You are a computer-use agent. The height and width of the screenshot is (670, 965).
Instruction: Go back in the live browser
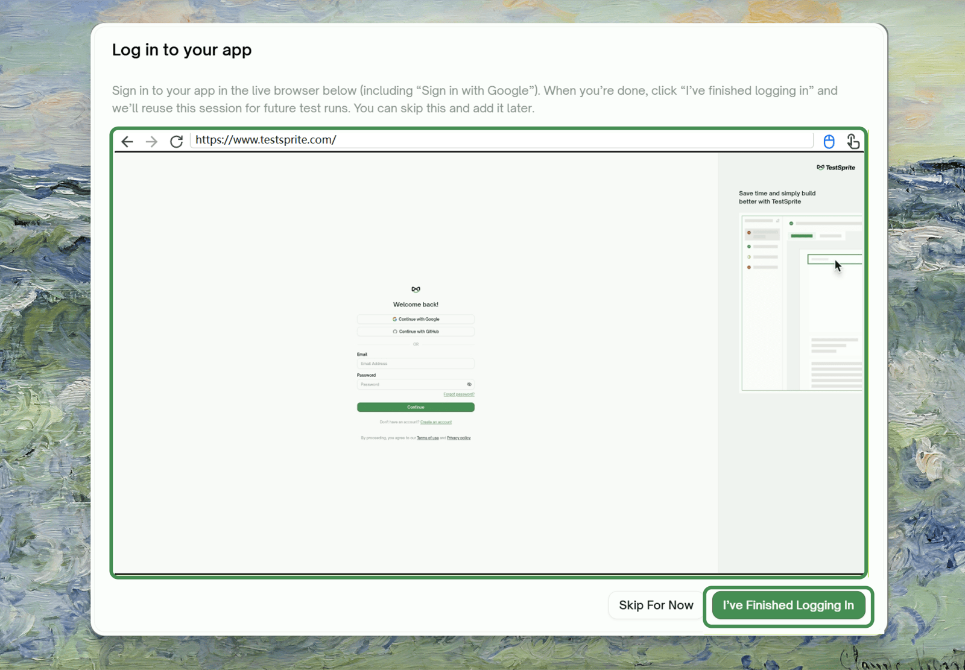127,141
